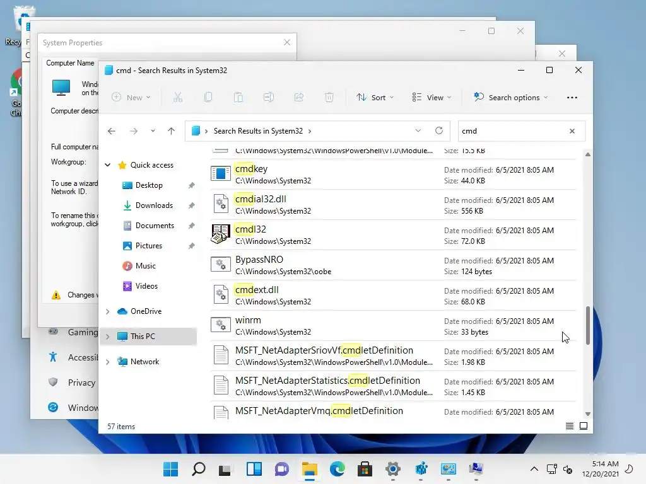Click the scroll up arrow in results

pos(588,154)
